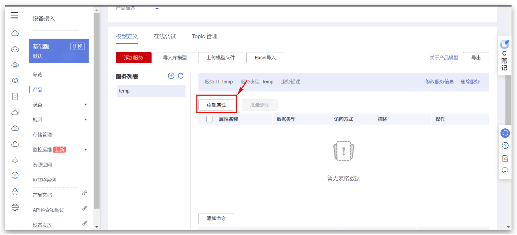Click the device-shaped icon in left rail

[x=15, y=96]
